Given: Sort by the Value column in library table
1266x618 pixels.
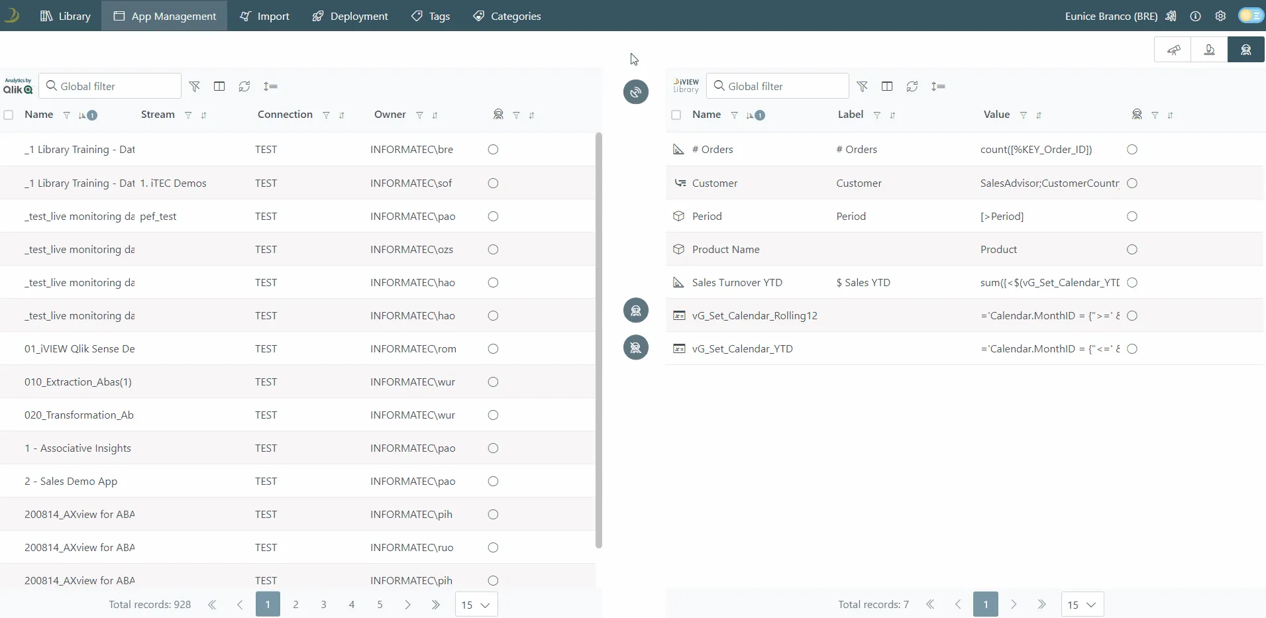Looking at the screenshot, I should click(x=1039, y=115).
